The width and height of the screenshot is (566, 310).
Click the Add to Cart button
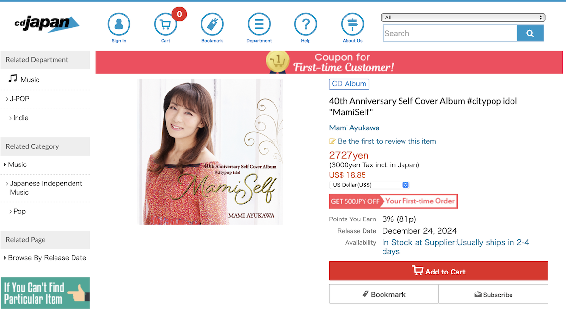438,271
